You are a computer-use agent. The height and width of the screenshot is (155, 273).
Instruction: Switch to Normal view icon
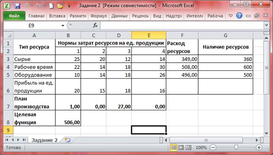(174, 148)
